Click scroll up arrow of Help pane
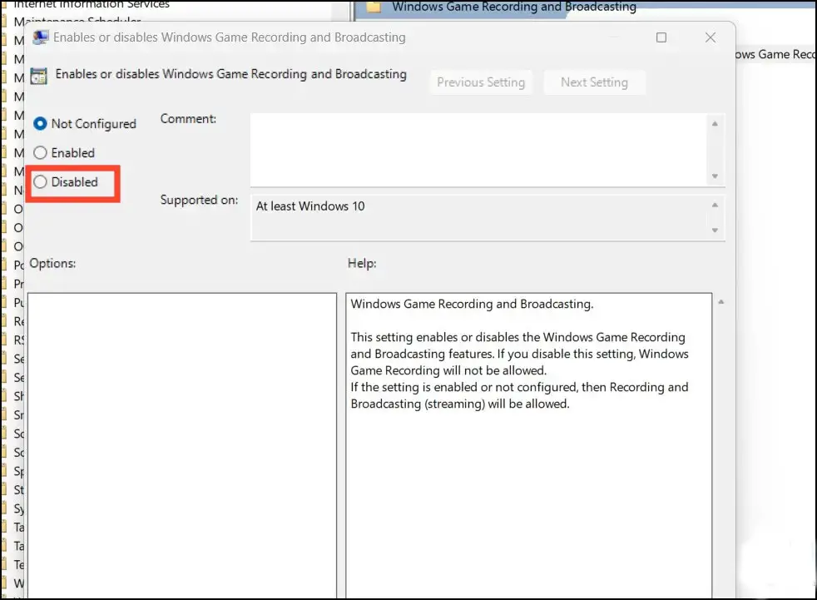The height and width of the screenshot is (600, 817). click(721, 302)
